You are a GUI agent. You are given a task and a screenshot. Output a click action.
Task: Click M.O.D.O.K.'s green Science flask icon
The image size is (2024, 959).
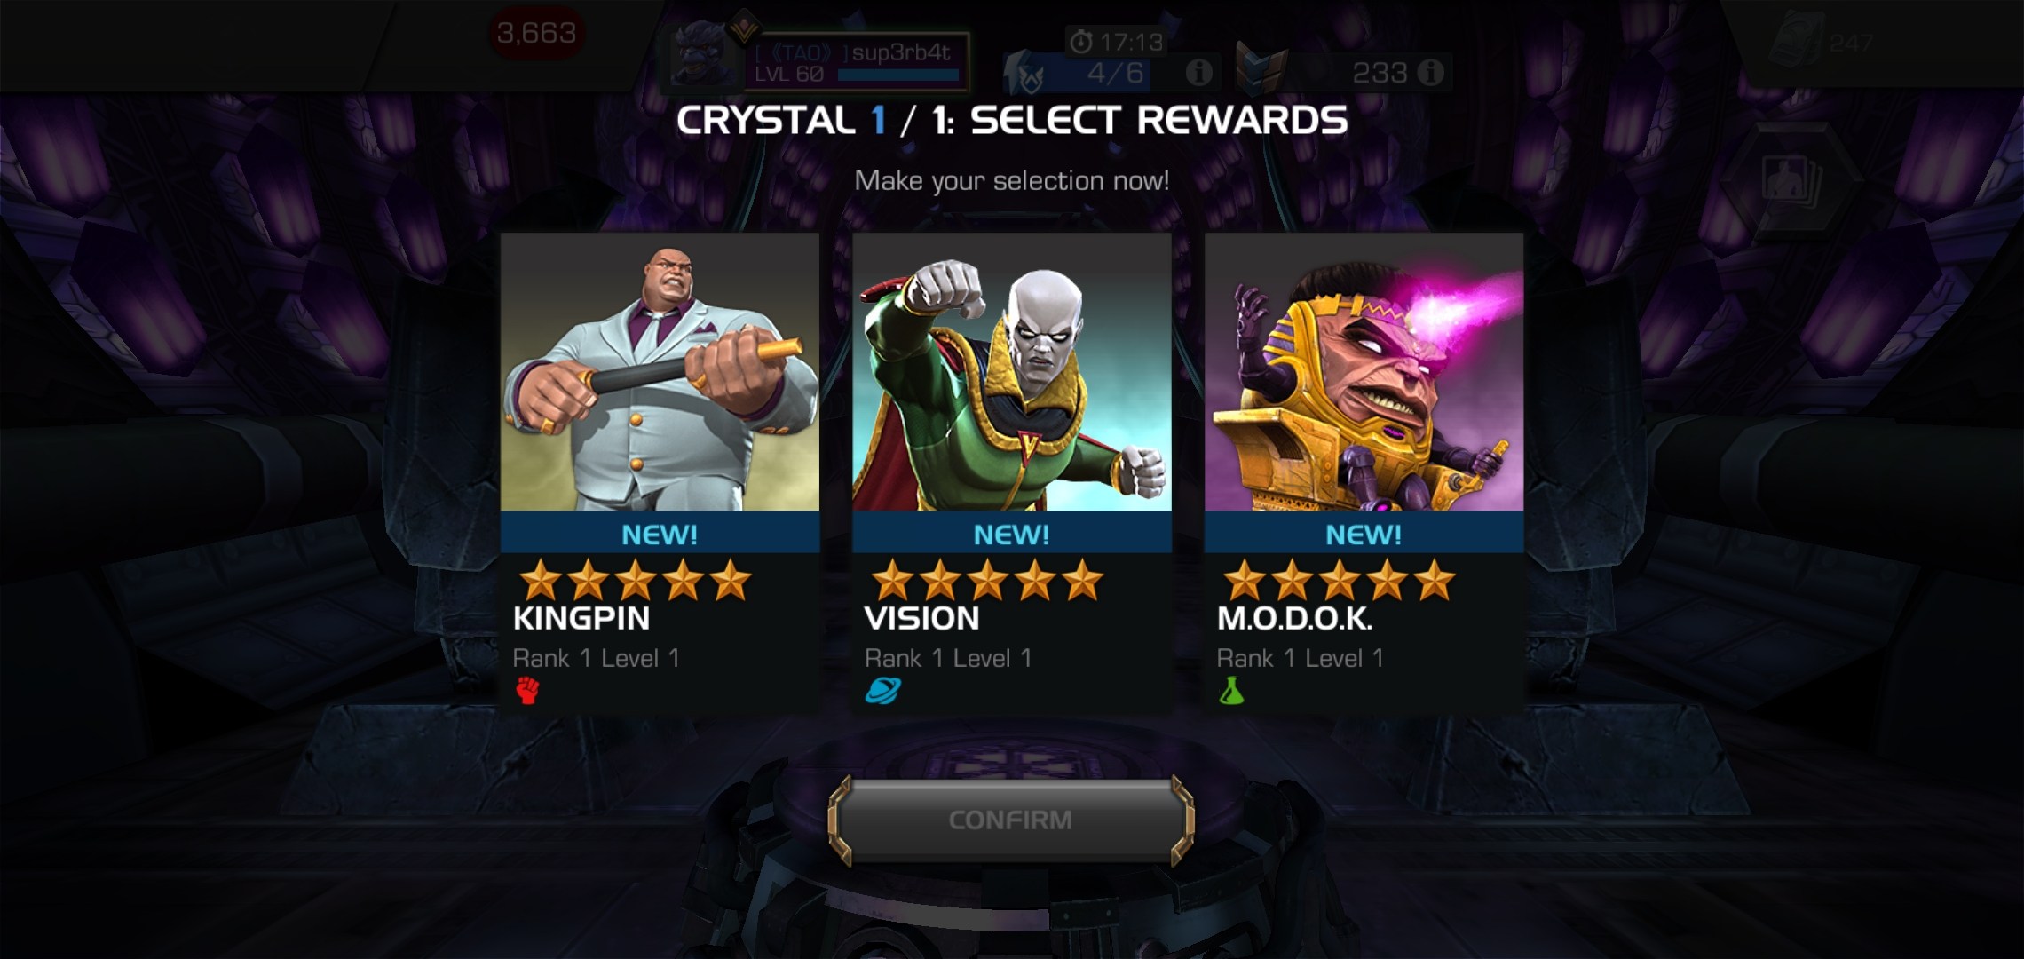click(x=1231, y=690)
